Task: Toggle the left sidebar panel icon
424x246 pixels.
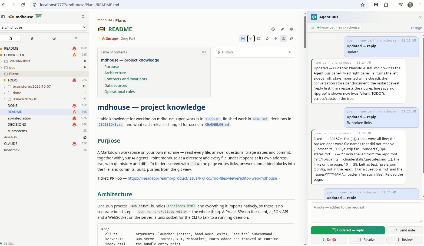Action: pyautogui.click(x=3, y=17)
